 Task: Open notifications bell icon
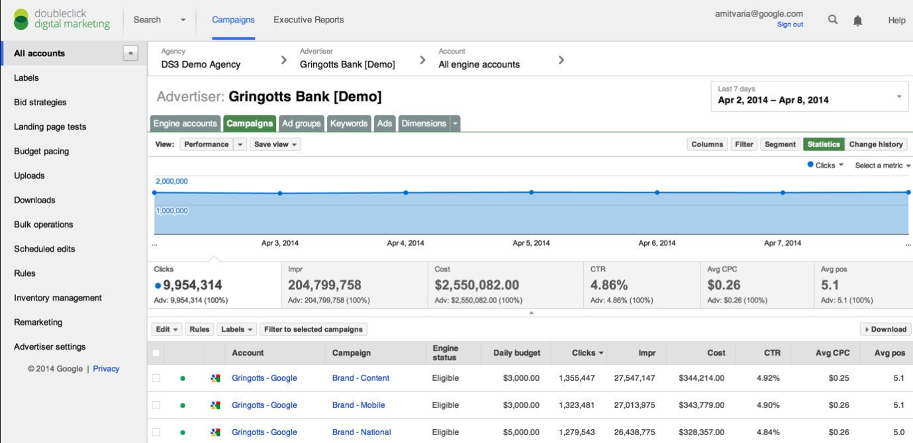point(857,21)
